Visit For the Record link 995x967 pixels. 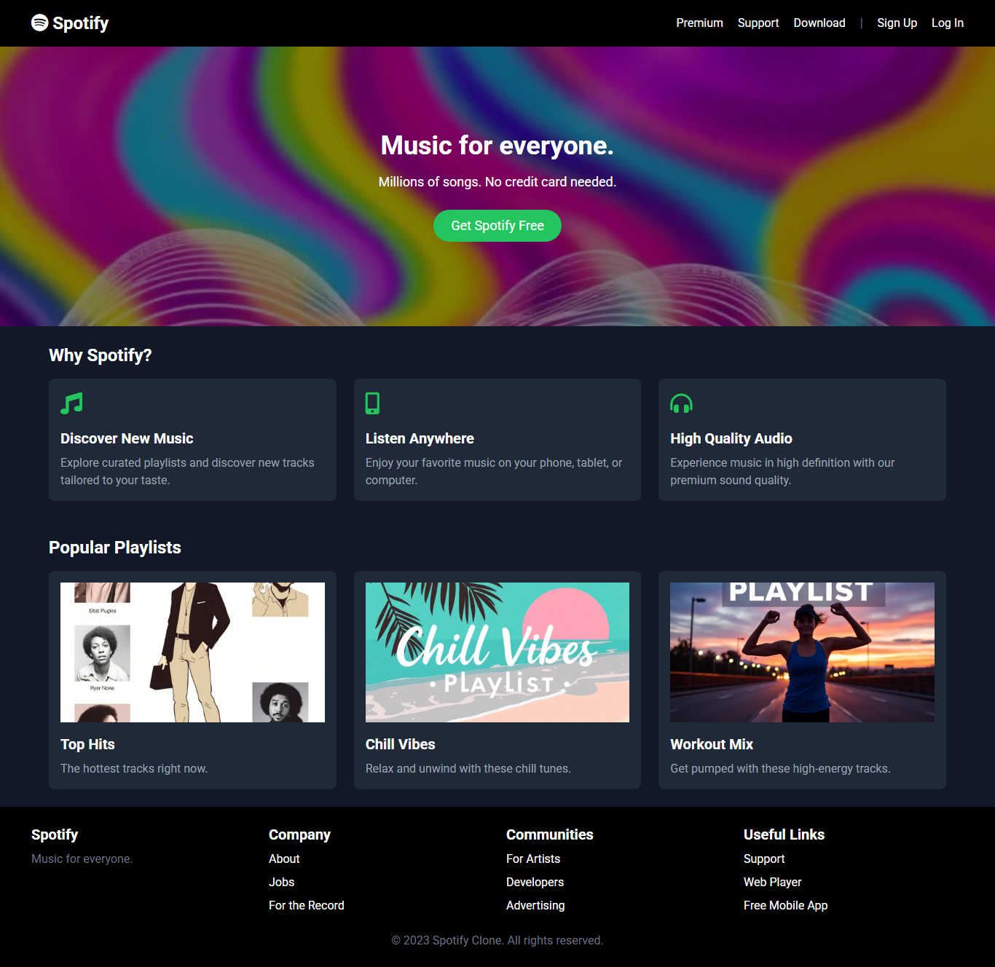pyautogui.click(x=306, y=906)
